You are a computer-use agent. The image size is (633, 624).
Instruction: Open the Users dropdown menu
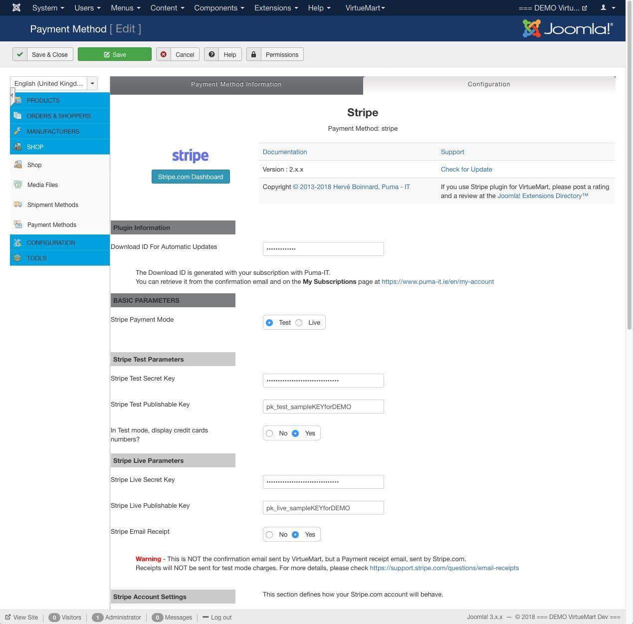click(87, 7)
